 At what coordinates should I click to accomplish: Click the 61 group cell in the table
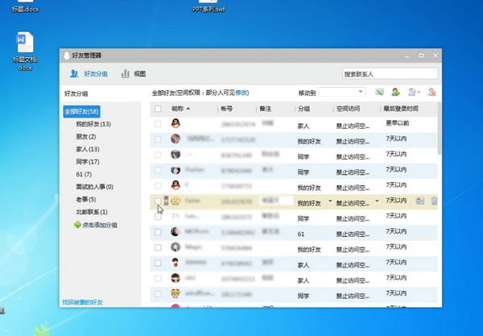pyautogui.click(x=300, y=234)
